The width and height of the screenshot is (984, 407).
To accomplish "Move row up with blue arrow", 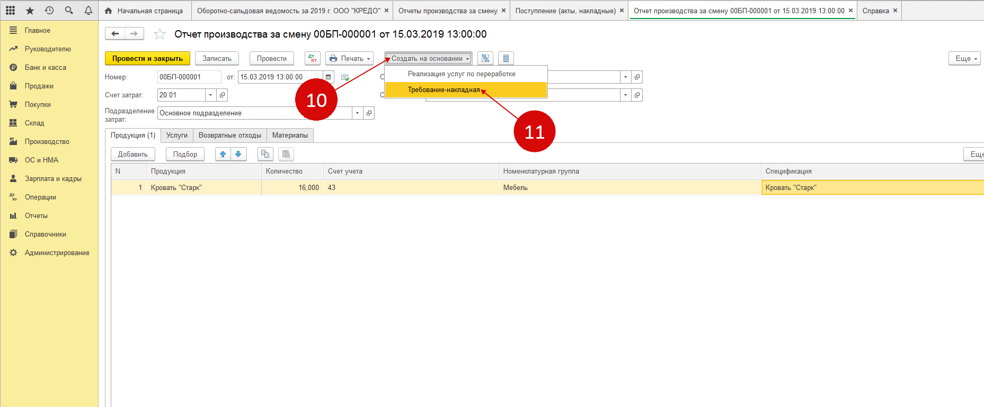I will tap(223, 154).
